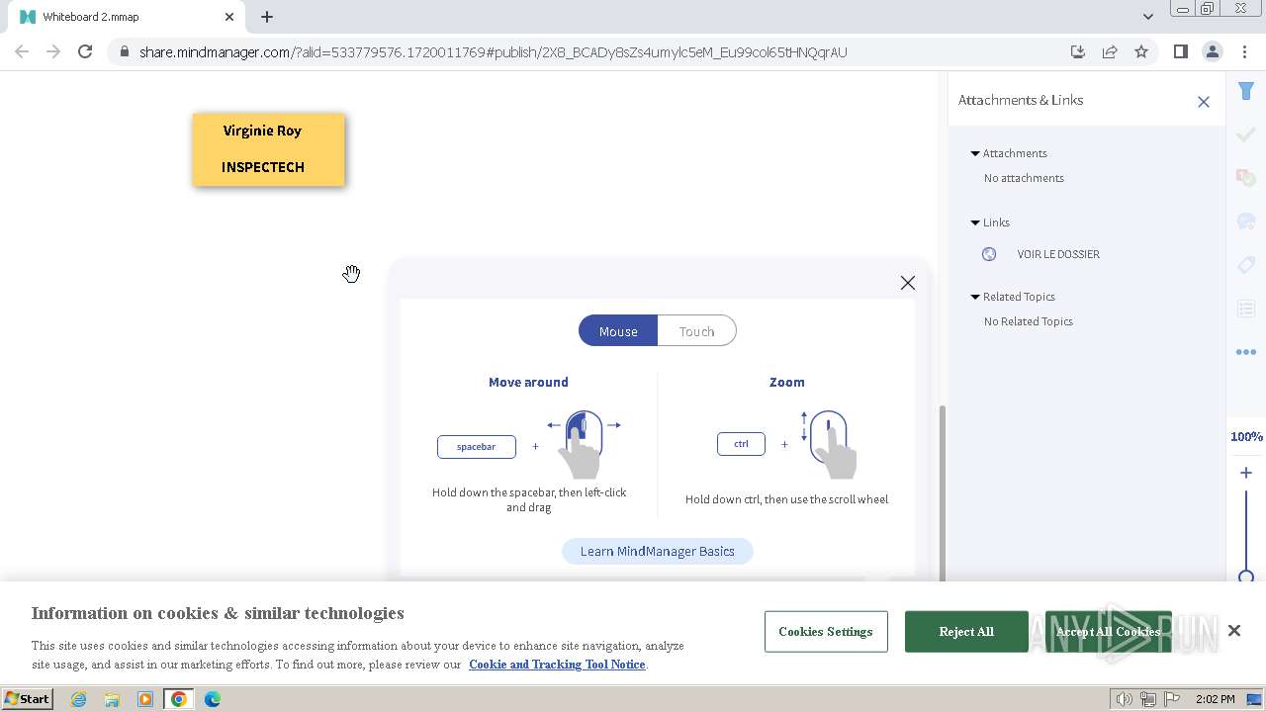1266x712 pixels.
Task: Go back in browser history
Action: tap(22, 52)
